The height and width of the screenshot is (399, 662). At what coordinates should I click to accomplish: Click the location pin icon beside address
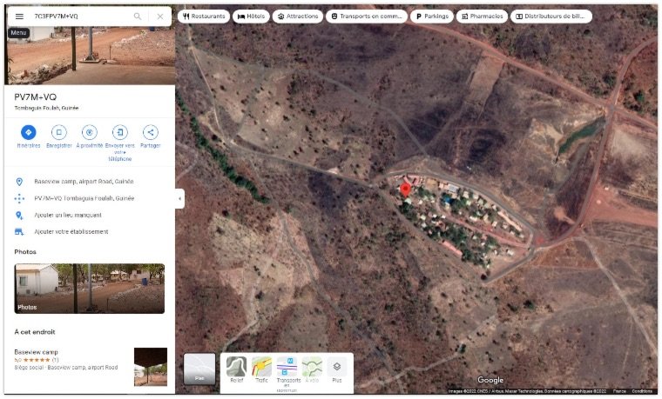19,182
